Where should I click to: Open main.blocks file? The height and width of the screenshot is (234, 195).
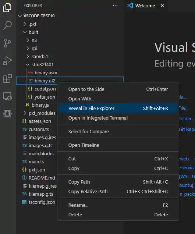click(41, 154)
